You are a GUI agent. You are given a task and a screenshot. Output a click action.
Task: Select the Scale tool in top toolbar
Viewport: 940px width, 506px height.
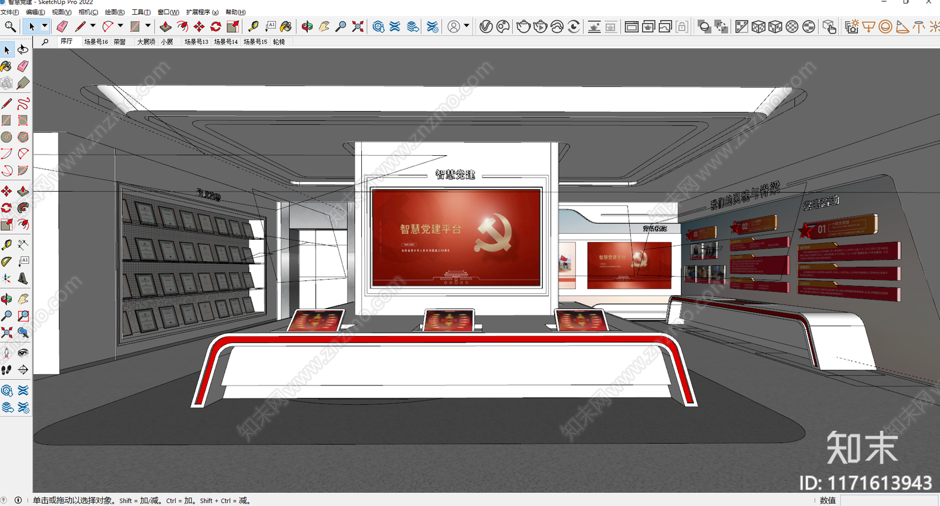(x=233, y=26)
